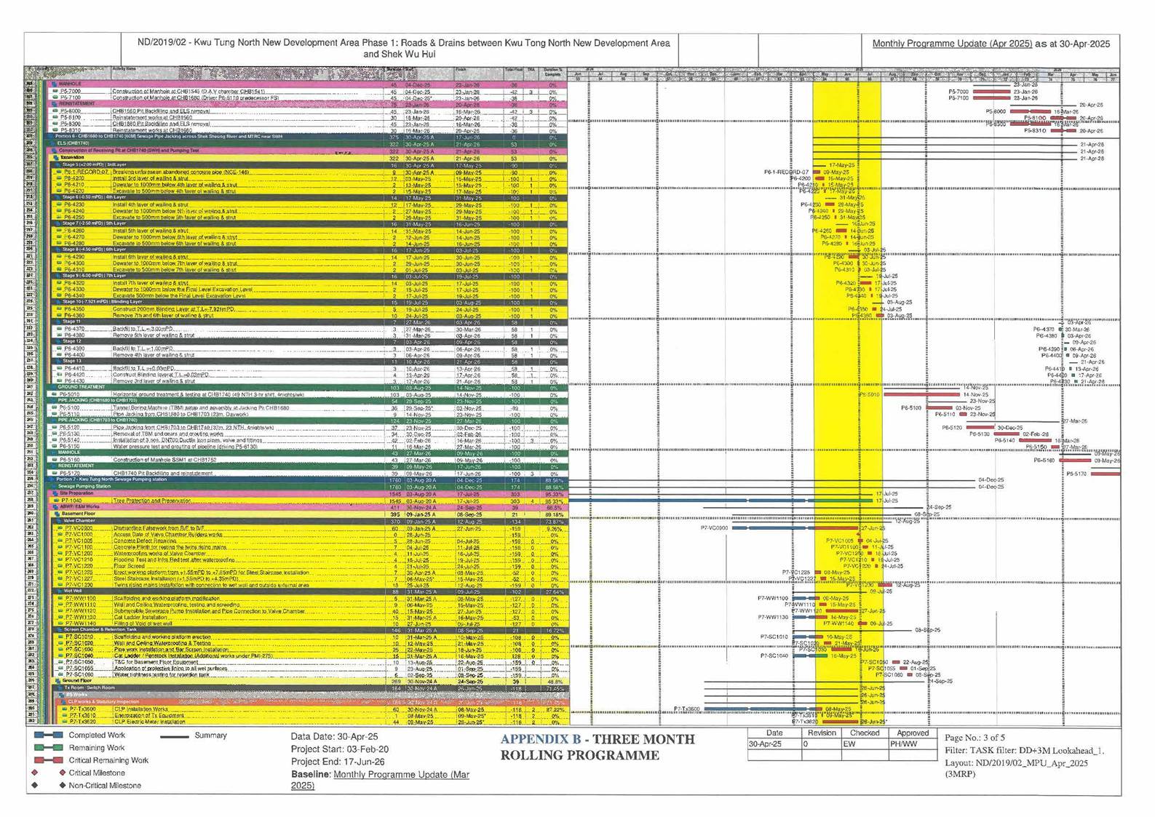The height and width of the screenshot is (817, 1155).
Task: Click 'Data Date: 30-Apr-25' text
Action: [x=334, y=736]
